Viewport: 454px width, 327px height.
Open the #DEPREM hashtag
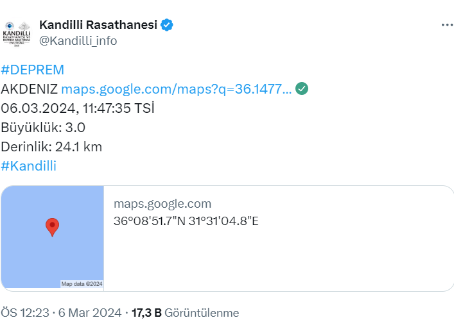[33, 70]
